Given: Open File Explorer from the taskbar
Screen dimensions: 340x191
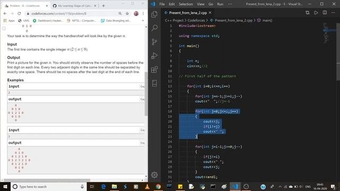Looking at the screenshot, I should (114, 186).
